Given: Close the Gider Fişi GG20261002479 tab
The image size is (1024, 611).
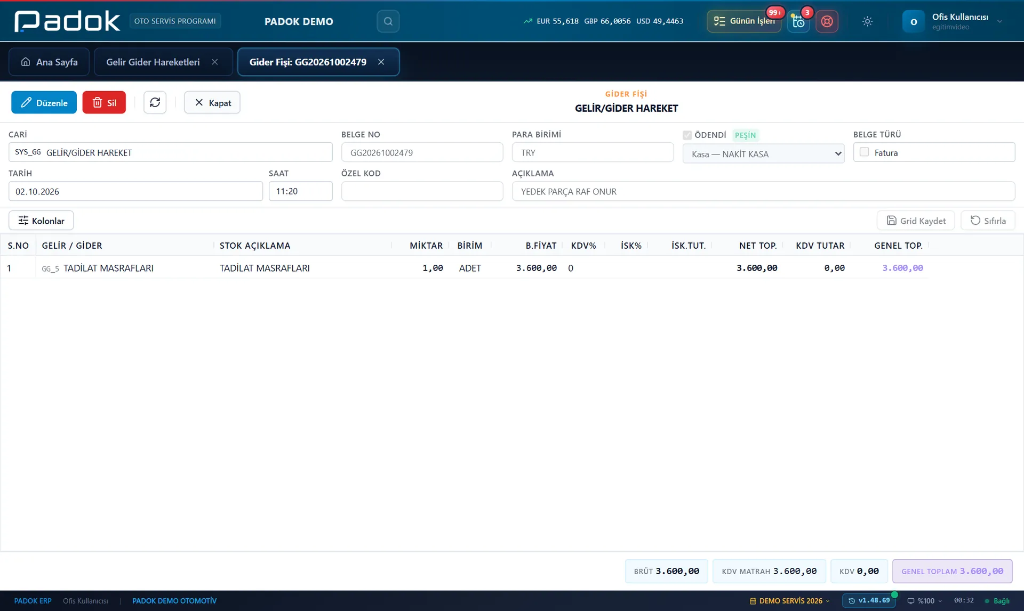Looking at the screenshot, I should coord(381,62).
